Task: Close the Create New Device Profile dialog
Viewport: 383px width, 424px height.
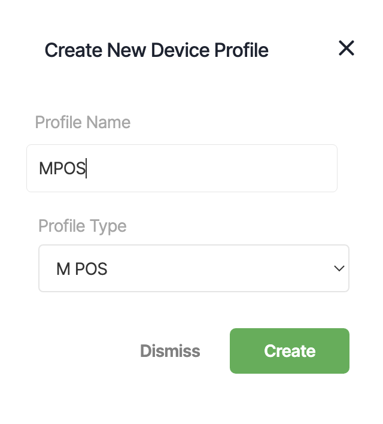Action: click(346, 48)
